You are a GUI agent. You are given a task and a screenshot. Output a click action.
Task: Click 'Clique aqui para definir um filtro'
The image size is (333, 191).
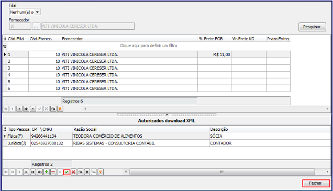click(x=149, y=46)
